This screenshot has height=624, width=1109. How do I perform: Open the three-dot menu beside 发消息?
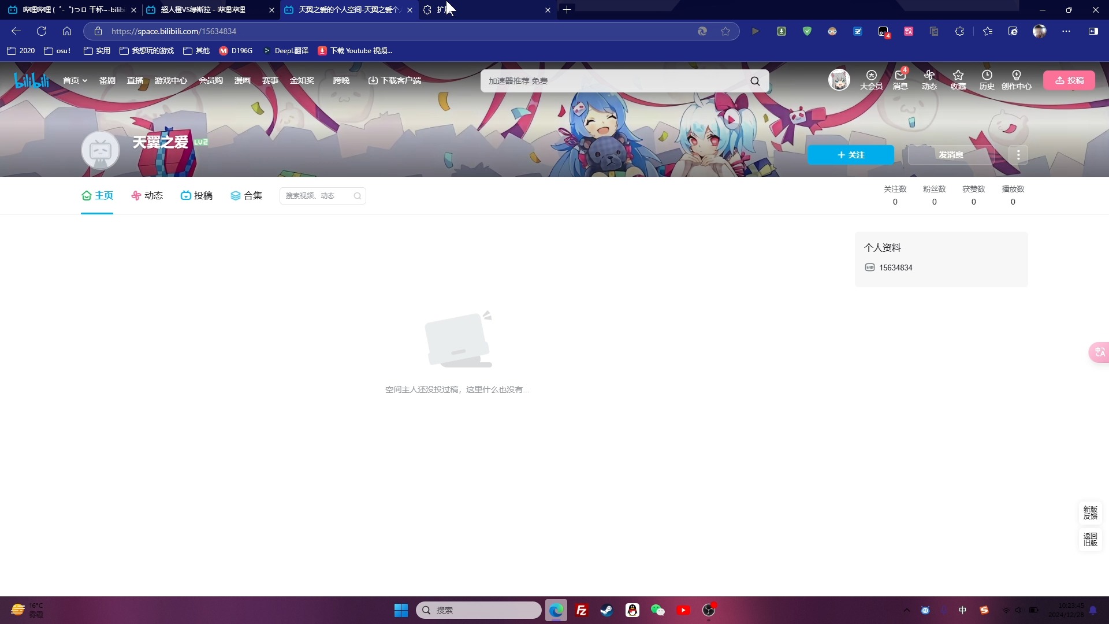[x=1018, y=154]
